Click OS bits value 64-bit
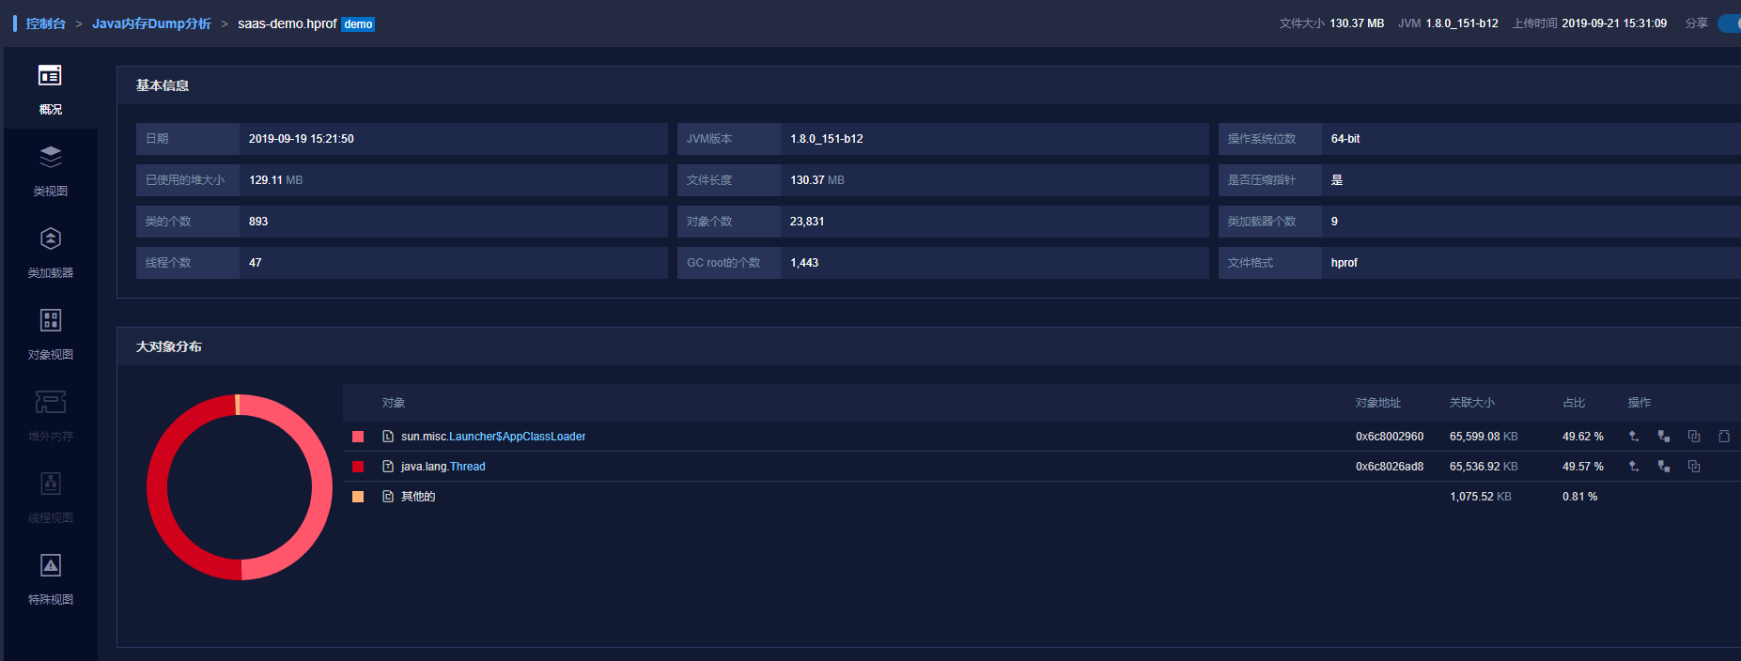This screenshot has width=1741, height=661. (1345, 139)
